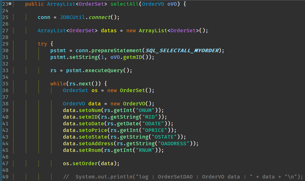Click the public keyword on line 23
The height and width of the screenshot is (181, 305).
[34, 4]
